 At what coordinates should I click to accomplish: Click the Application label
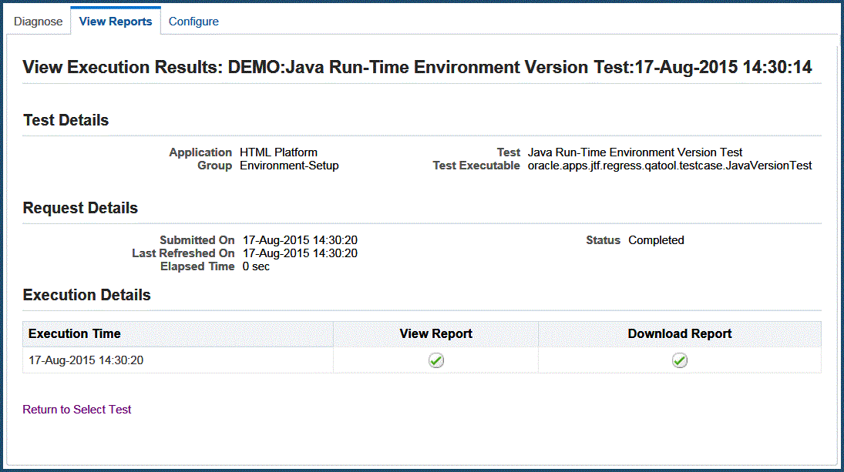pyautogui.click(x=200, y=152)
